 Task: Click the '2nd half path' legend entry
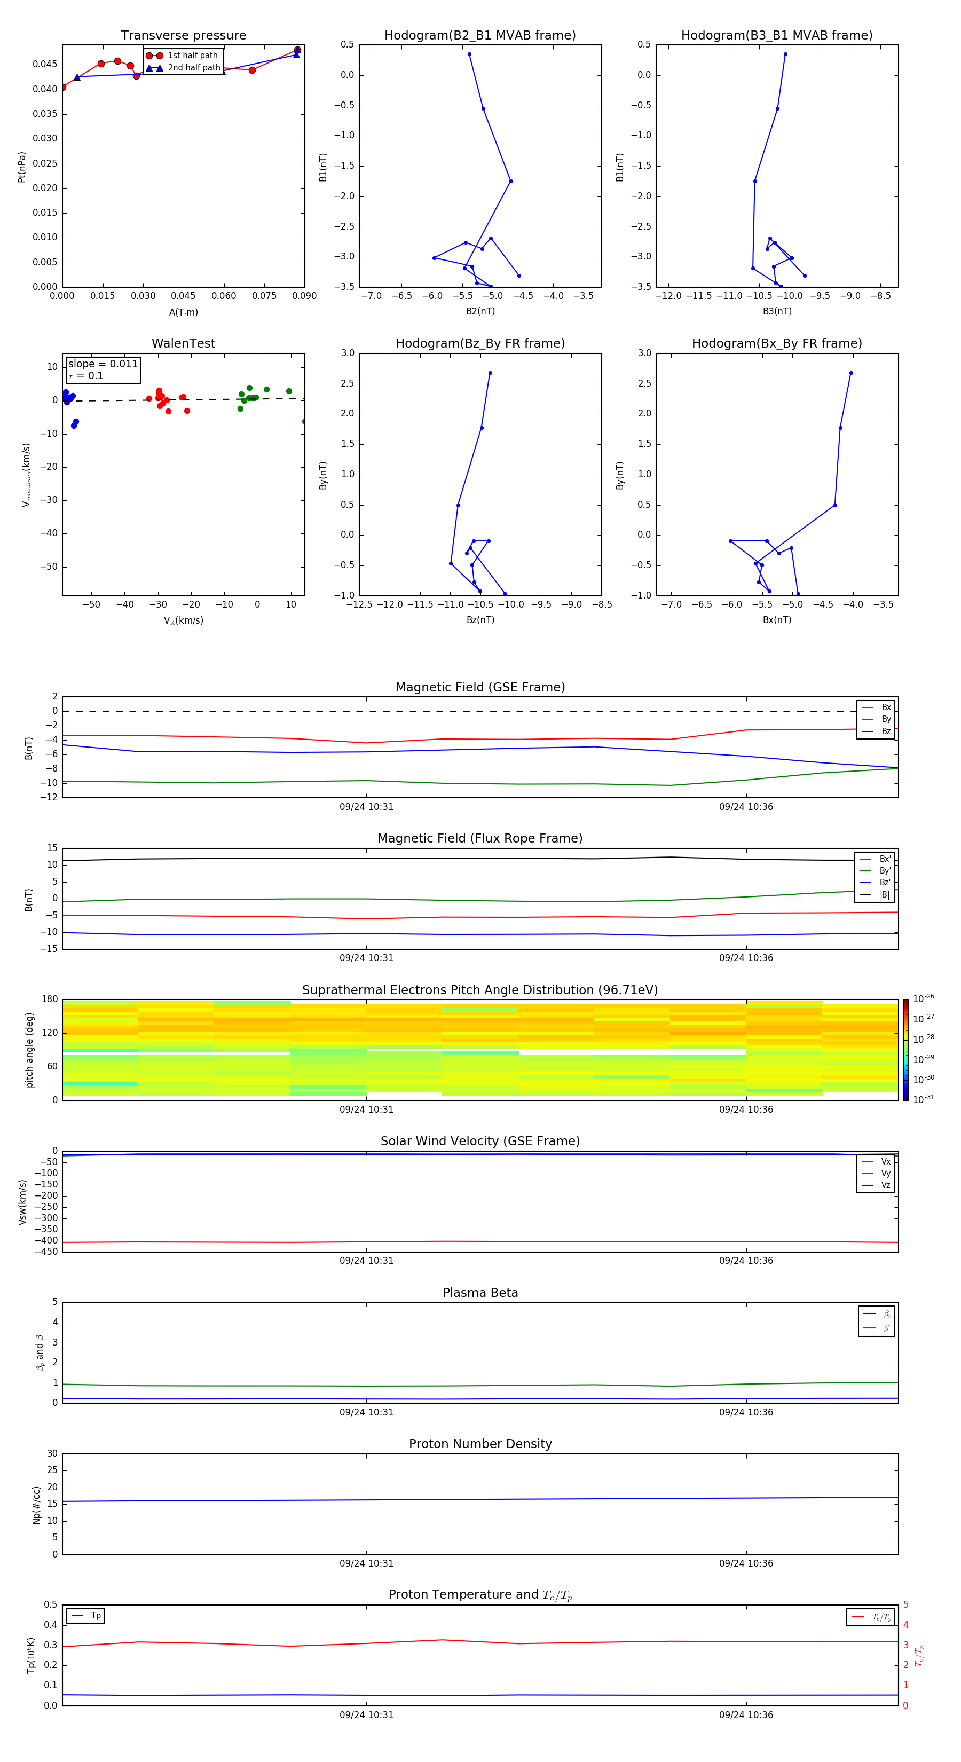tap(183, 68)
